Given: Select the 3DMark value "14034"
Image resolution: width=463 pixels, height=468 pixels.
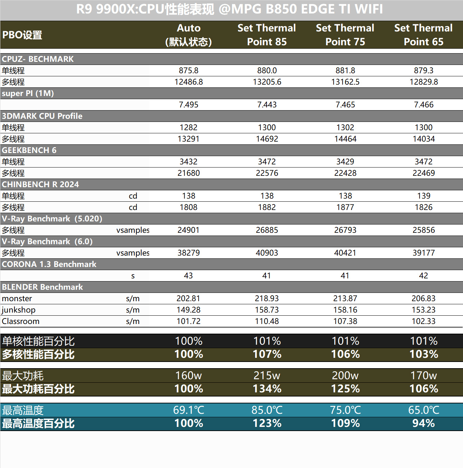Looking at the screenshot, I should tap(424, 139).
